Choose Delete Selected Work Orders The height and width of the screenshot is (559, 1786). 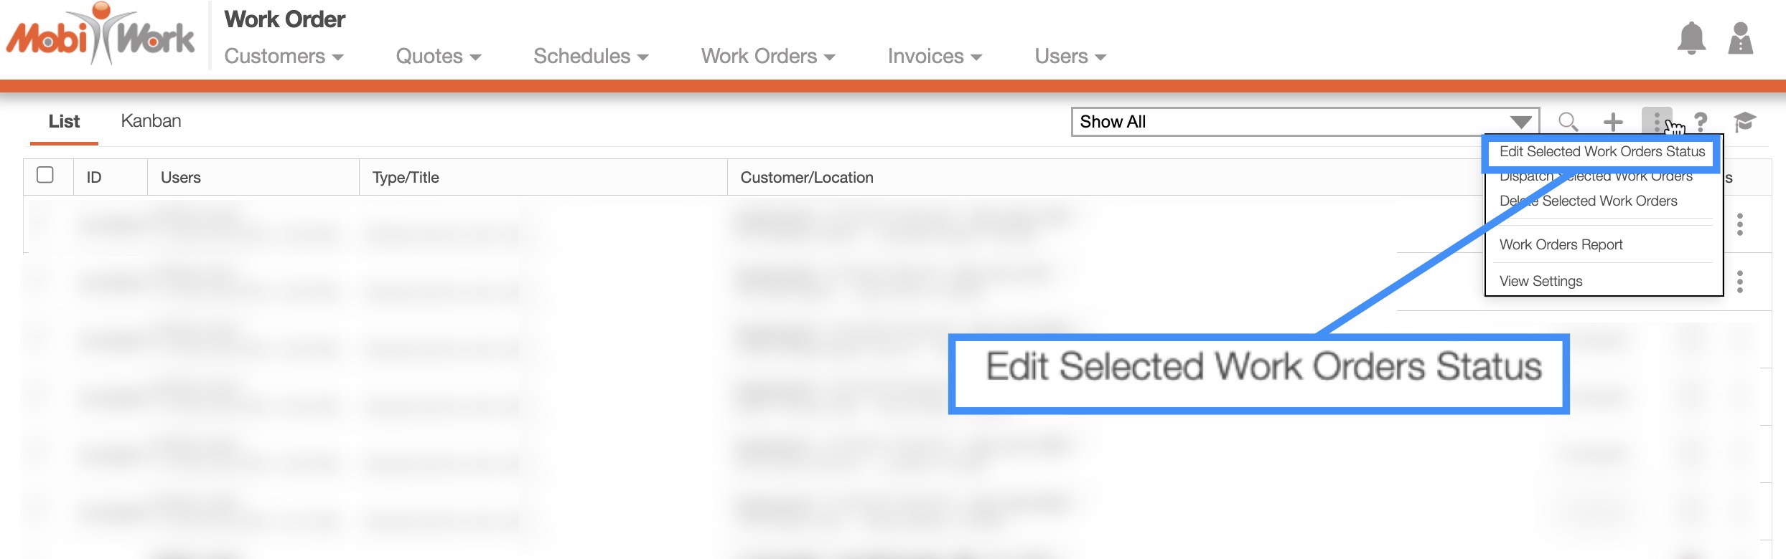1589,201
